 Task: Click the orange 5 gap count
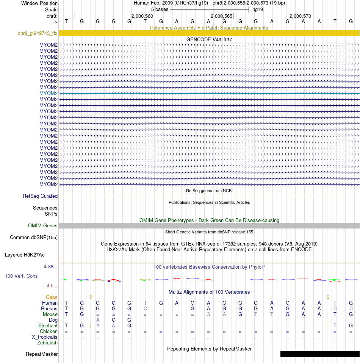[x=328, y=297]
